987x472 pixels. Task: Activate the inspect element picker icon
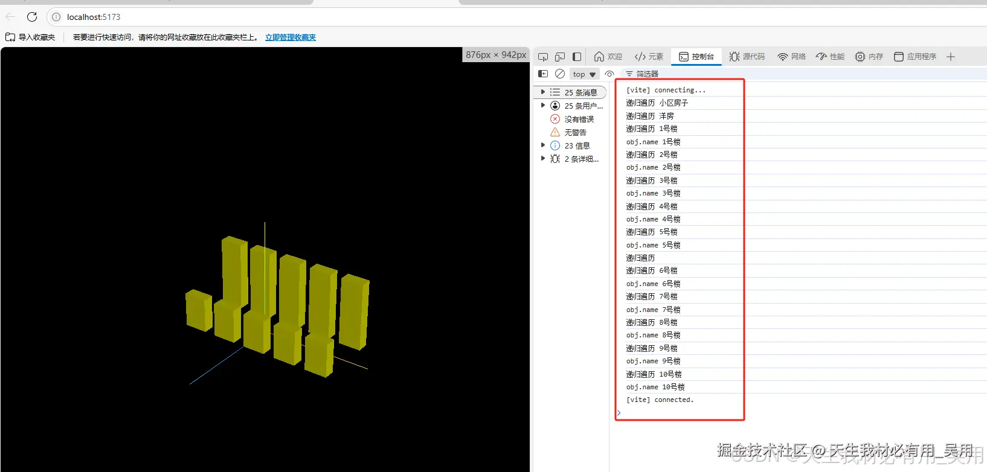(x=543, y=57)
